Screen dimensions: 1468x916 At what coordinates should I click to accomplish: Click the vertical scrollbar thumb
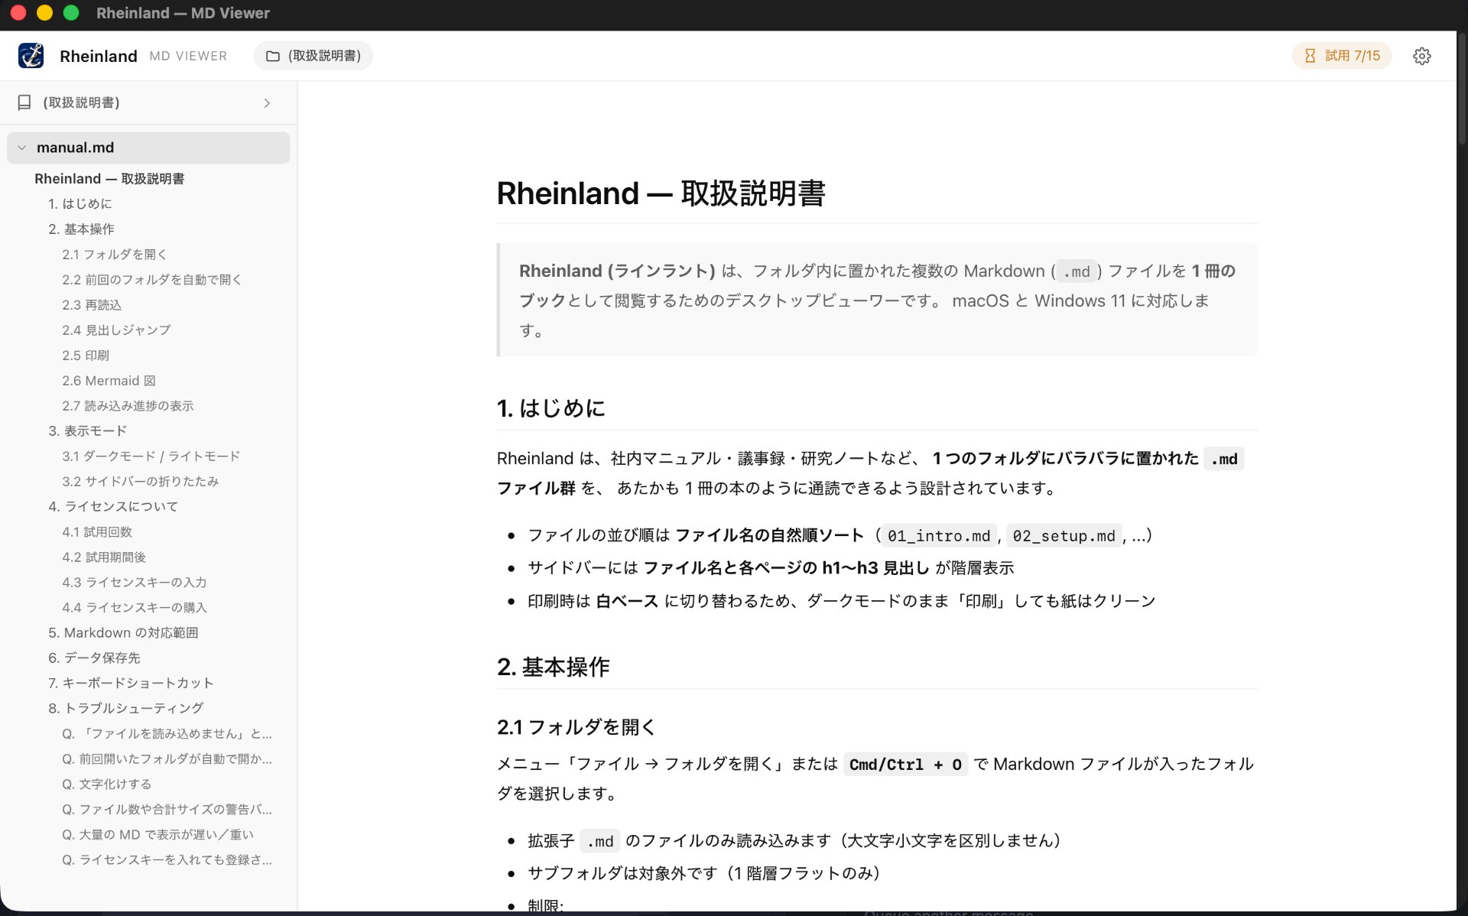(x=1461, y=88)
